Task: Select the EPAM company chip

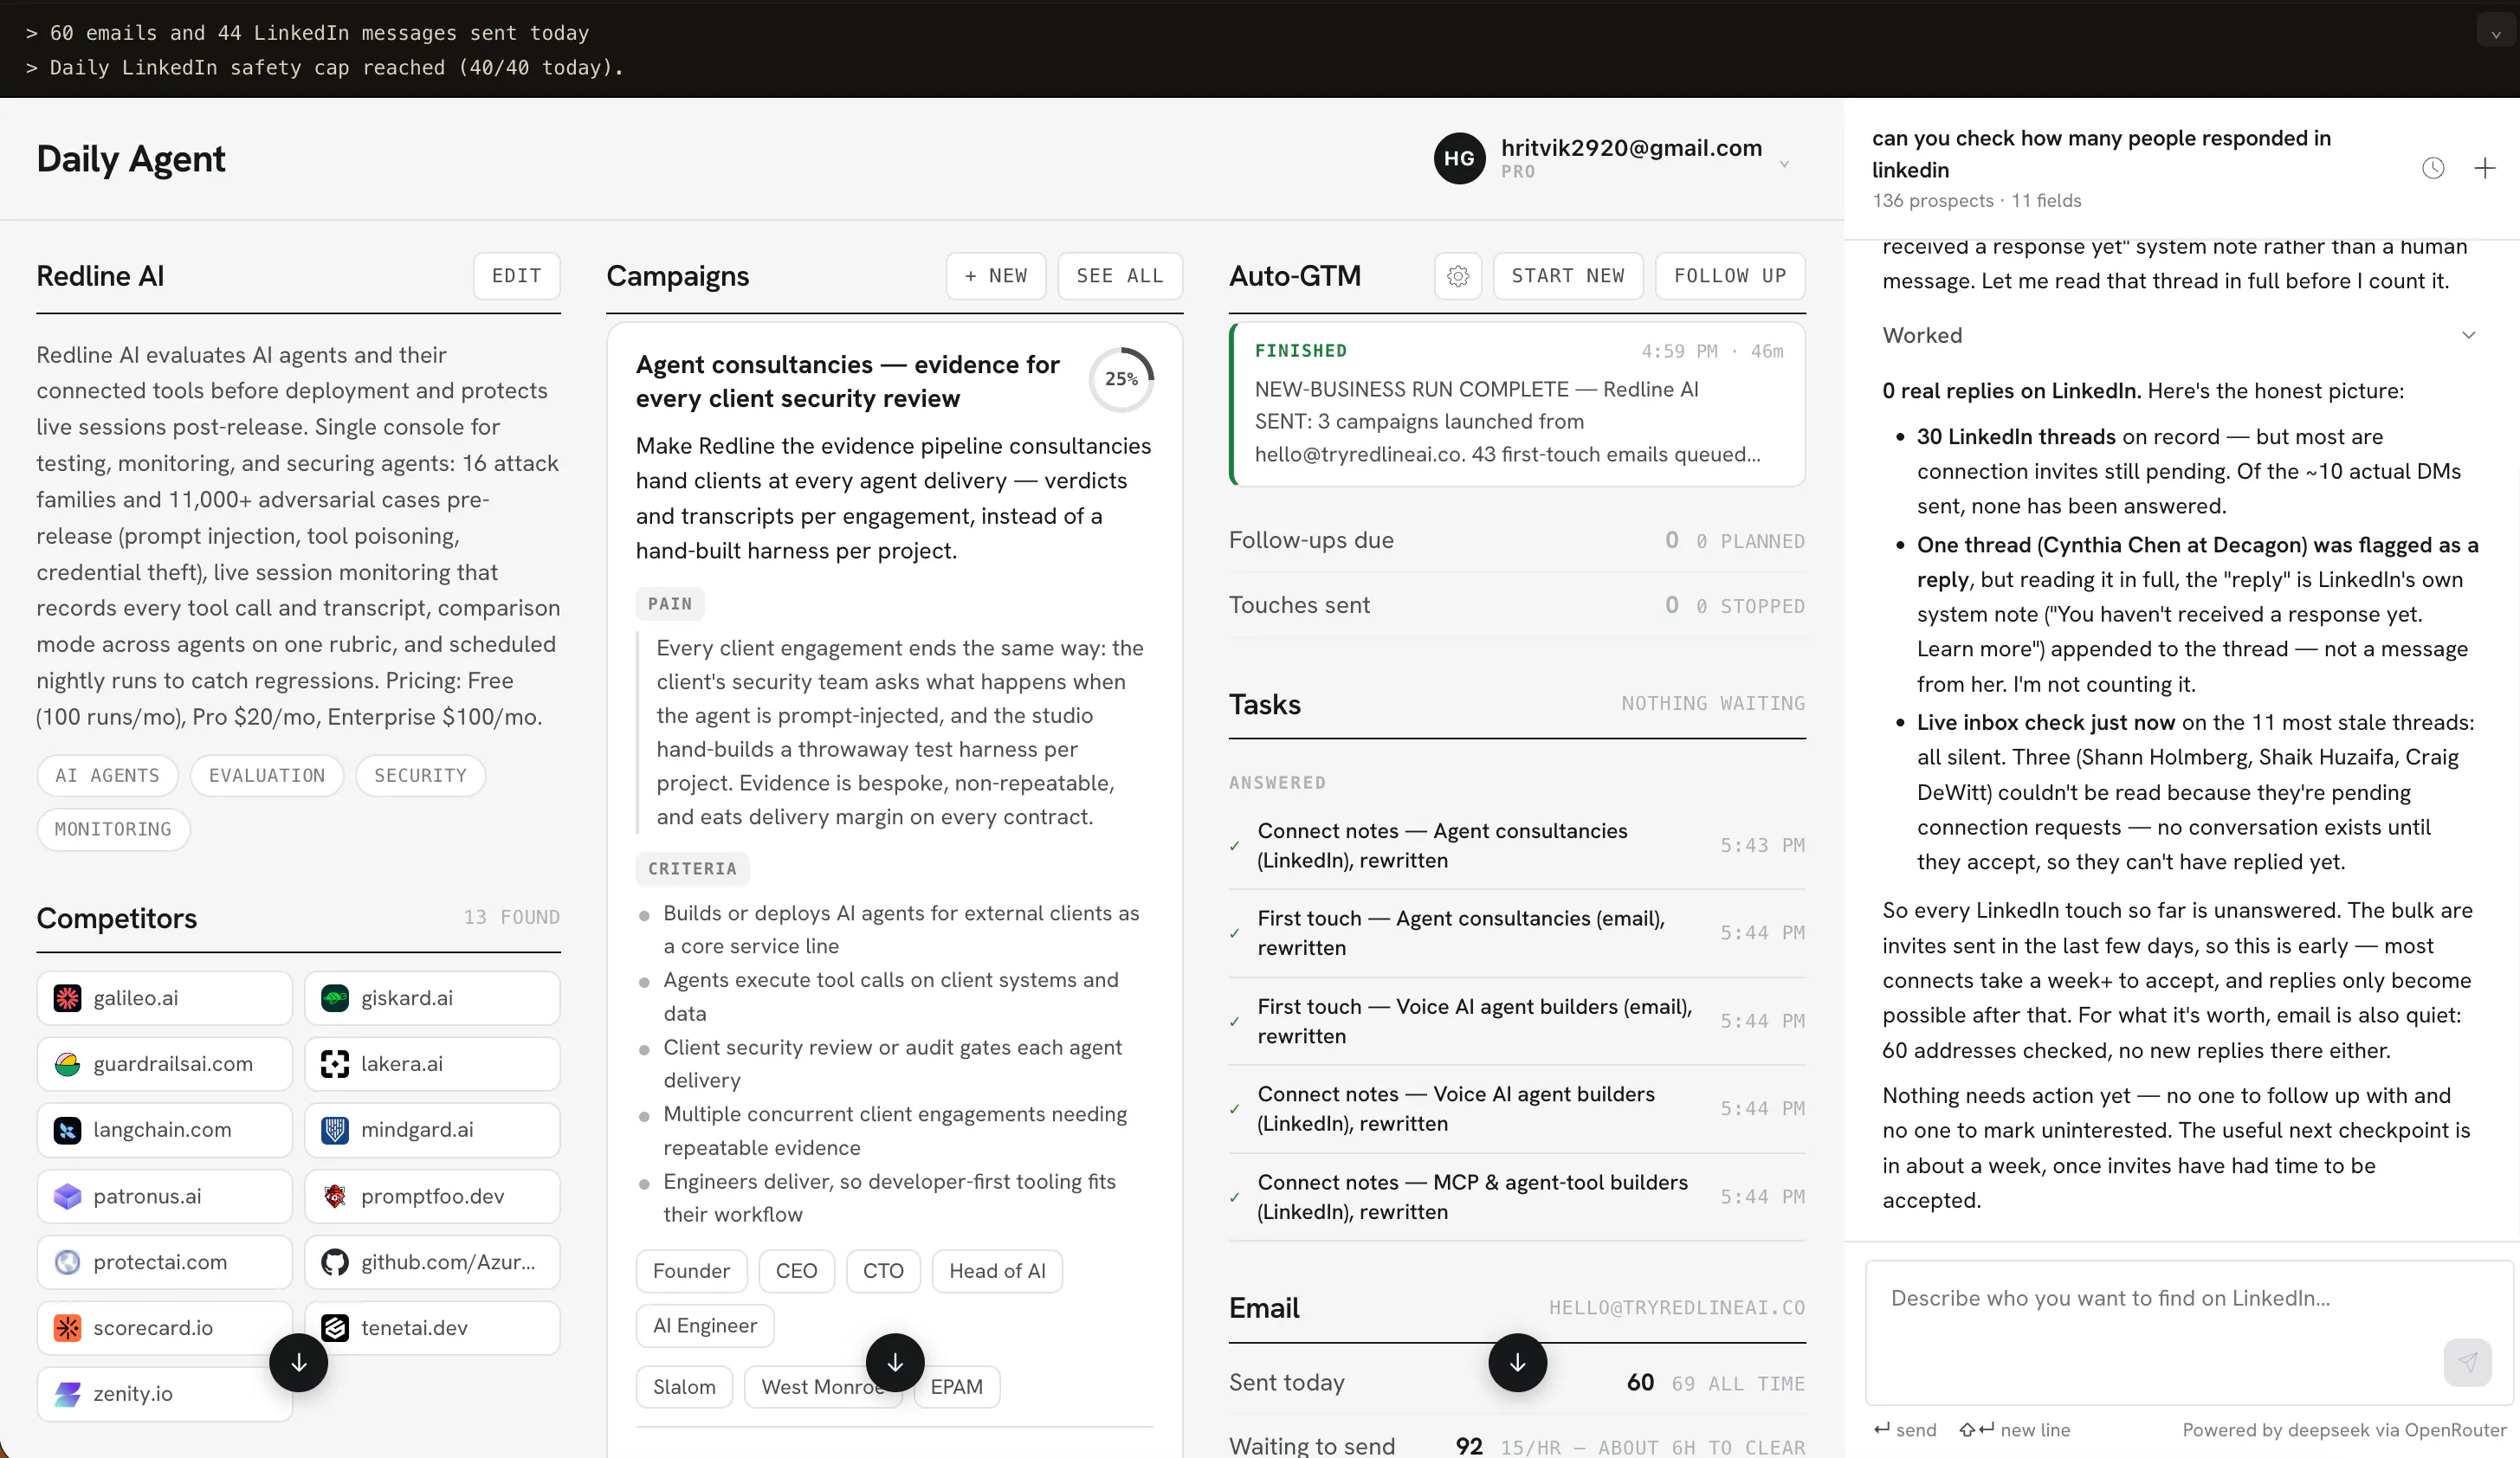Action: tap(957, 1387)
